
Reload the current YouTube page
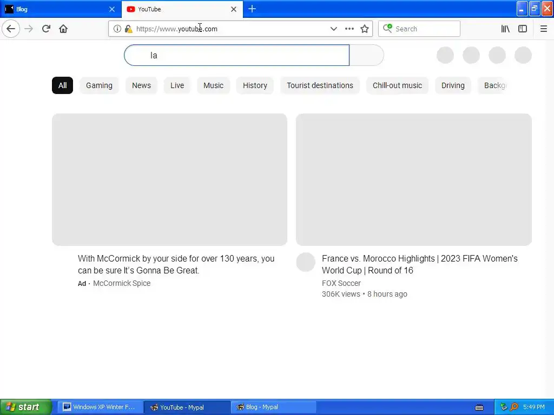[46, 29]
